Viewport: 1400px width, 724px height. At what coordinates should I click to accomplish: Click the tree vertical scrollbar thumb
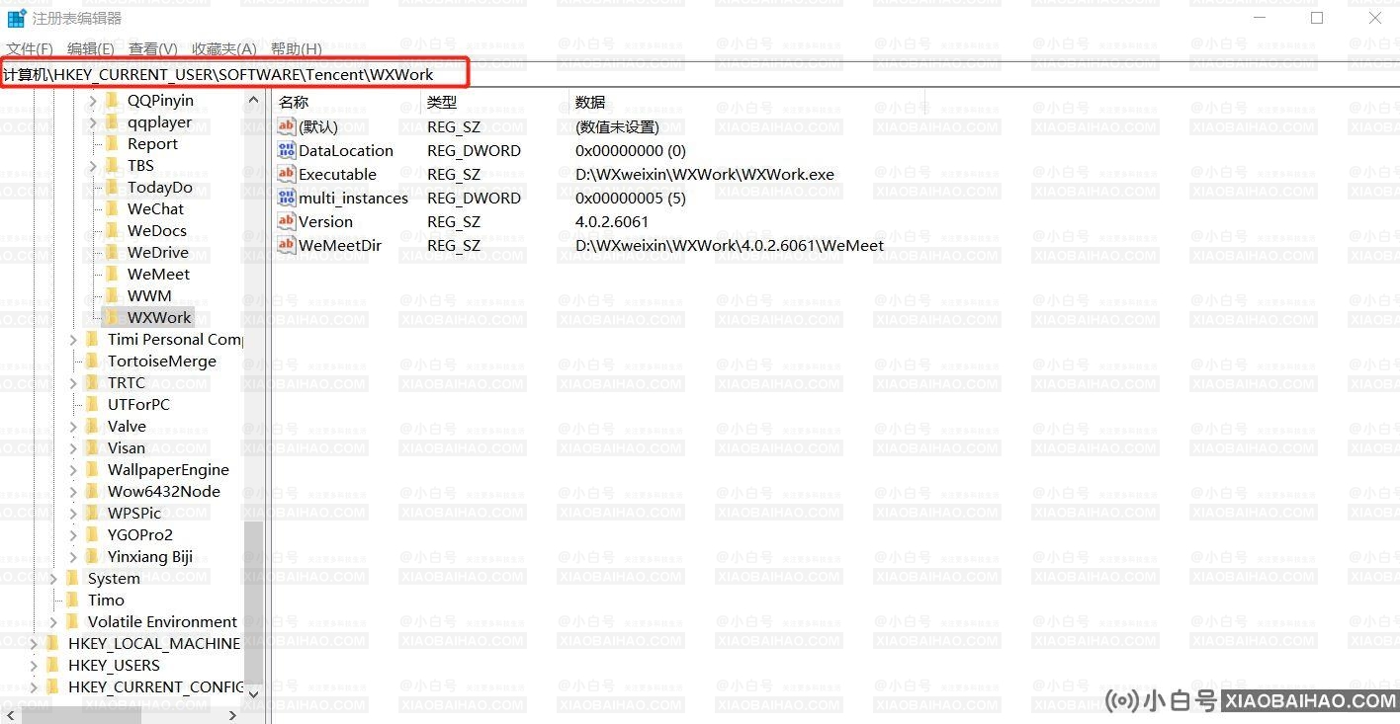253,603
